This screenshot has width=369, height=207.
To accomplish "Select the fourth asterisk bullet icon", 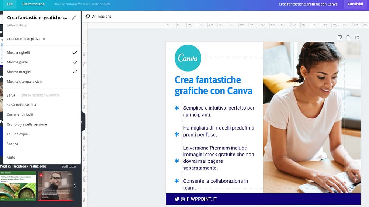I will tap(177, 181).
